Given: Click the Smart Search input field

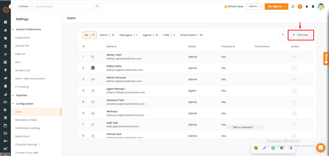Looking at the screenshot, I should tap(64, 6).
